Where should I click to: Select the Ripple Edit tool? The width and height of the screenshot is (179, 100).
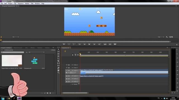click(58, 54)
